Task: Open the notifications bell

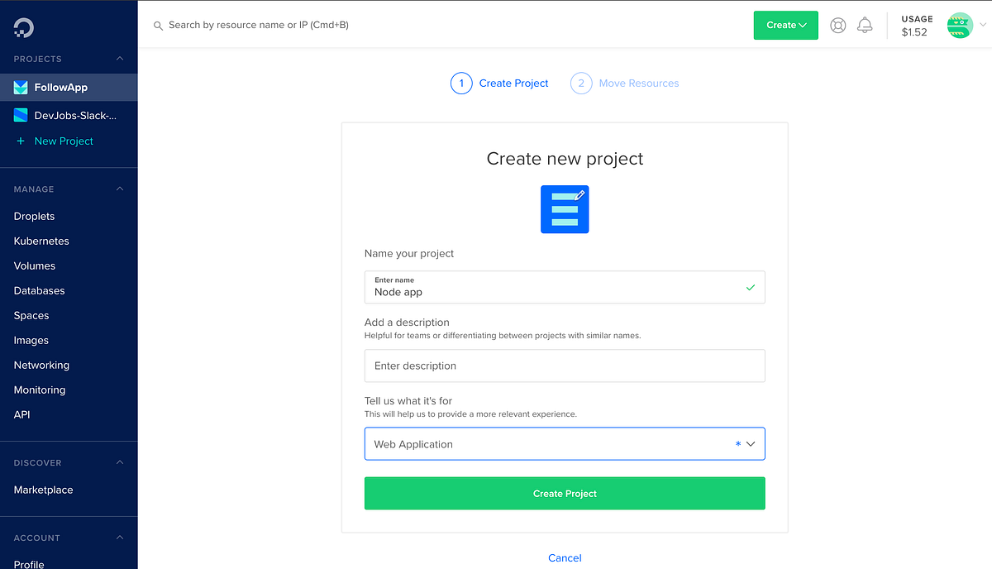Action: [865, 25]
